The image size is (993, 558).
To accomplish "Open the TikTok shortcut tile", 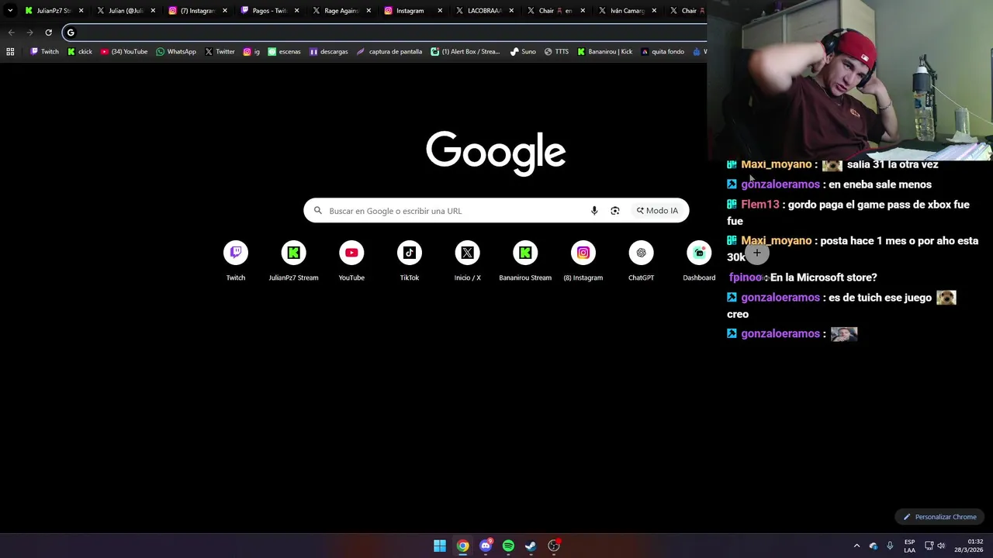I will coord(410,261).
